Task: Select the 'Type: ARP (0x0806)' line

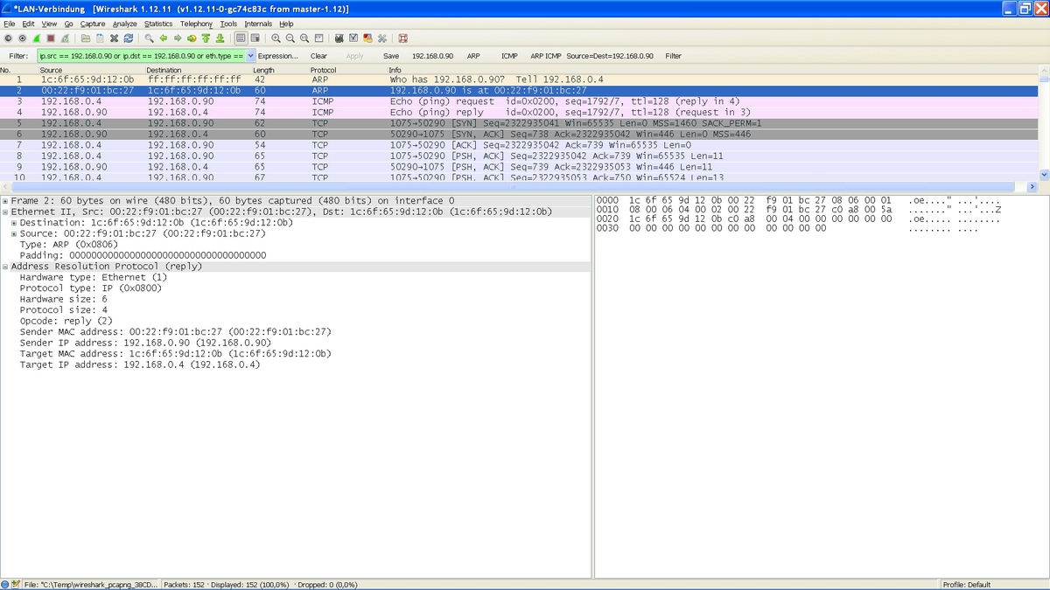Action: tap(68, 245)
